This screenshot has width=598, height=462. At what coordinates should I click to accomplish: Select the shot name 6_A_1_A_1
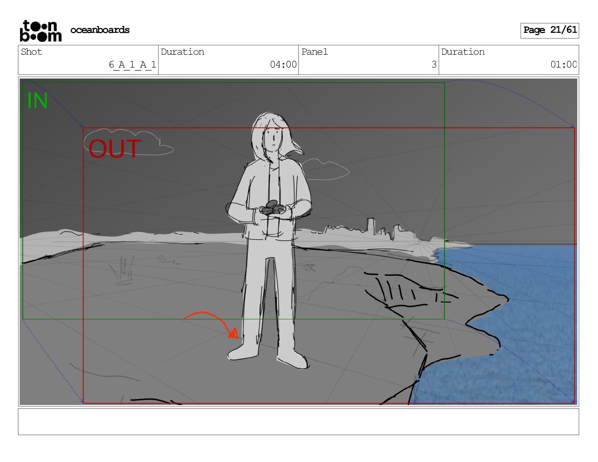[133, 65]
